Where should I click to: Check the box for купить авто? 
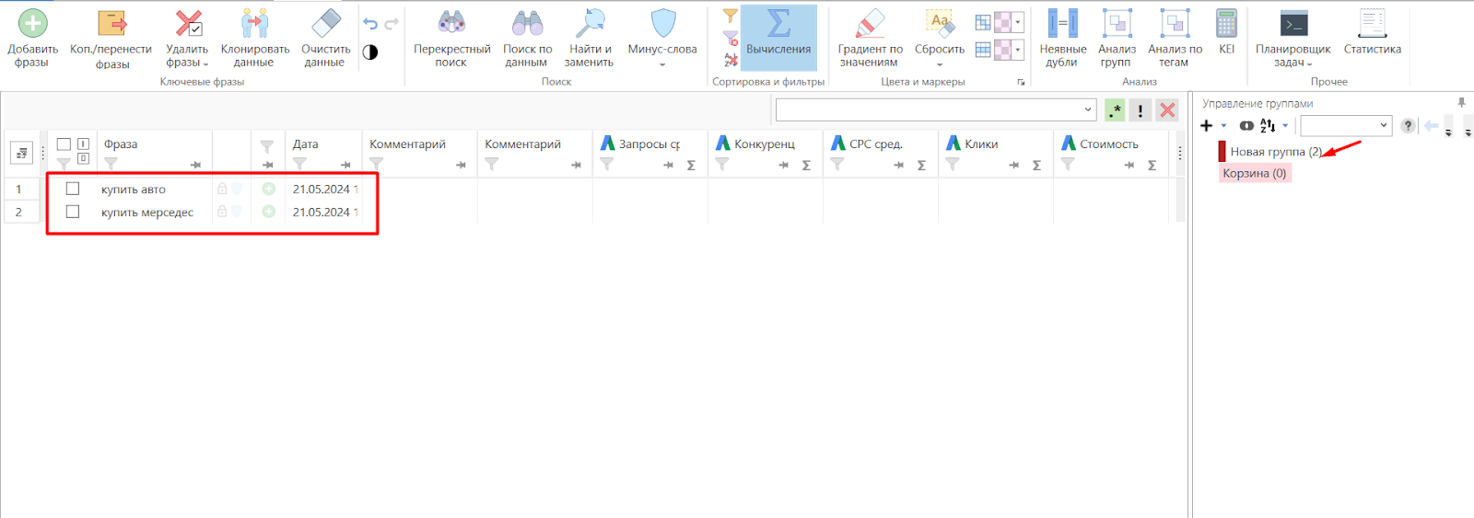pos(73,189)
